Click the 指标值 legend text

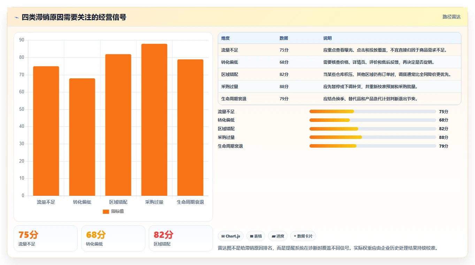click(117, 212)
